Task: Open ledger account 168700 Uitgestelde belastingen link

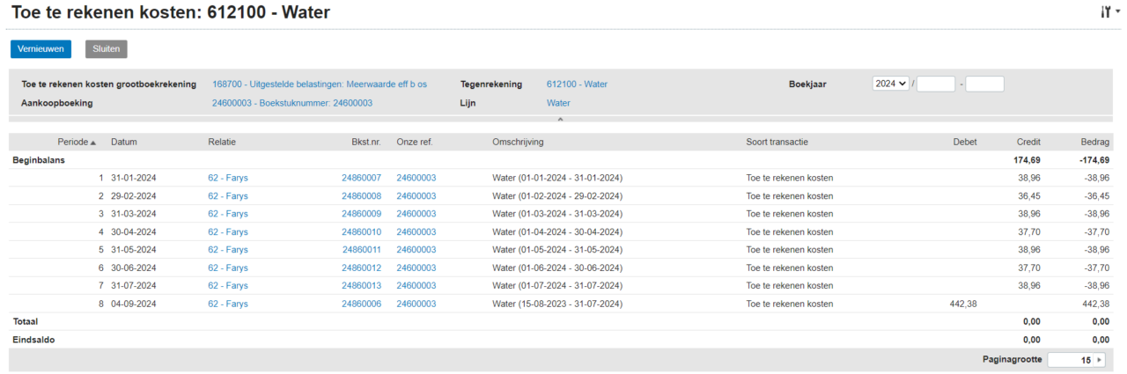Action: (319, 84)
